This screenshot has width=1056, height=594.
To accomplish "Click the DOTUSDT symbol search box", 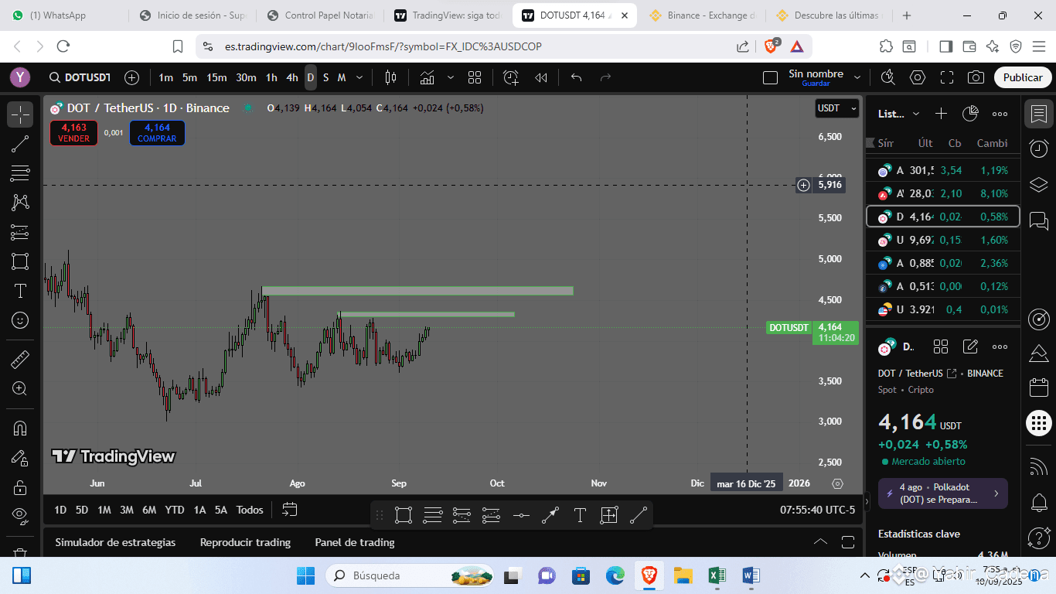I will (80, 77).
